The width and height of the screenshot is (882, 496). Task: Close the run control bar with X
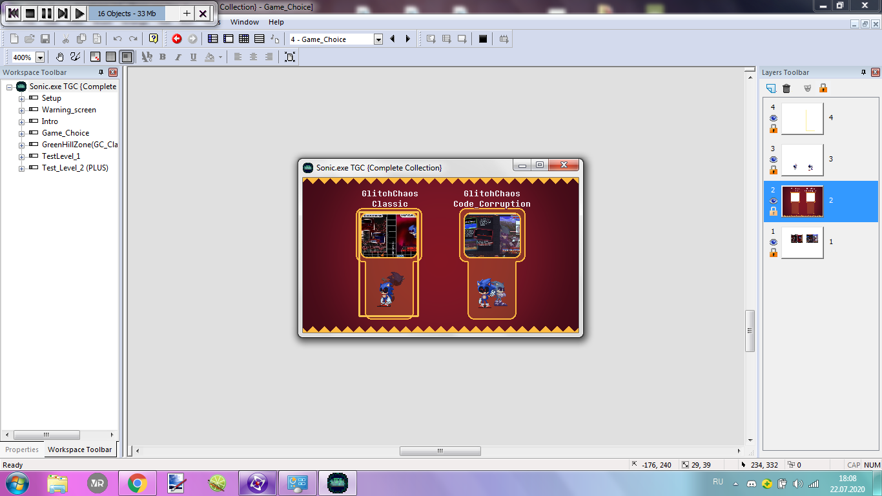pyautogui.click(x=203, y=13)
